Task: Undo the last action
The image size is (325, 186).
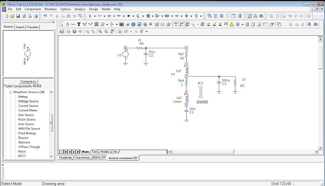Action: tap(45, 16)
